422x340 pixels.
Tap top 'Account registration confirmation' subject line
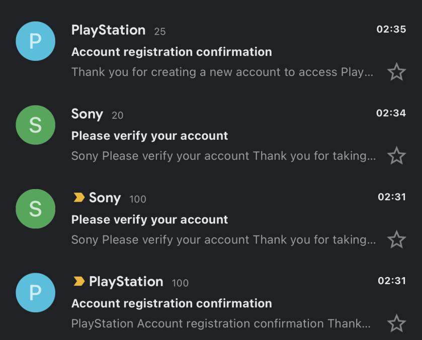coord(172,52)
